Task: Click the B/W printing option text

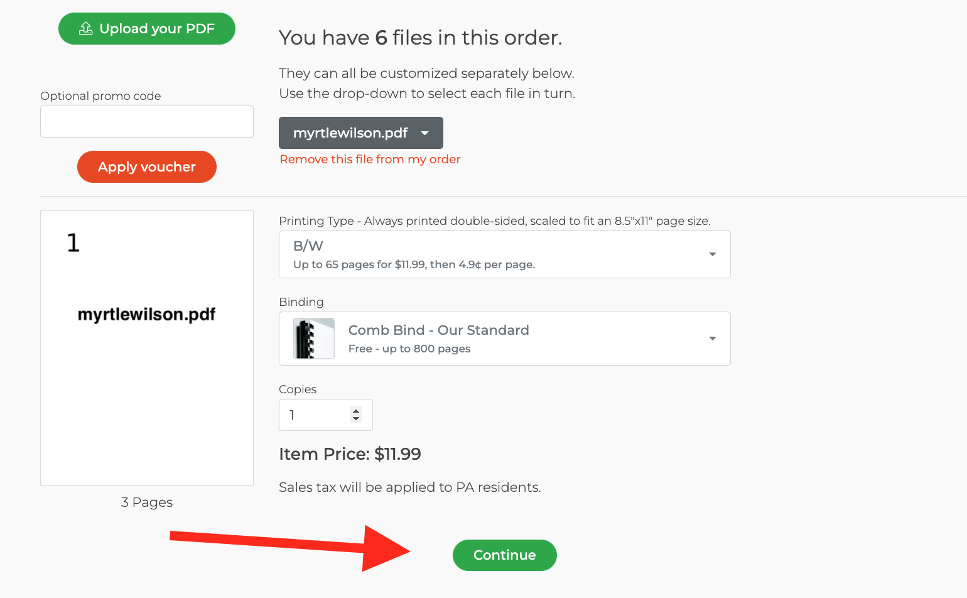Action: click(308, 246)
